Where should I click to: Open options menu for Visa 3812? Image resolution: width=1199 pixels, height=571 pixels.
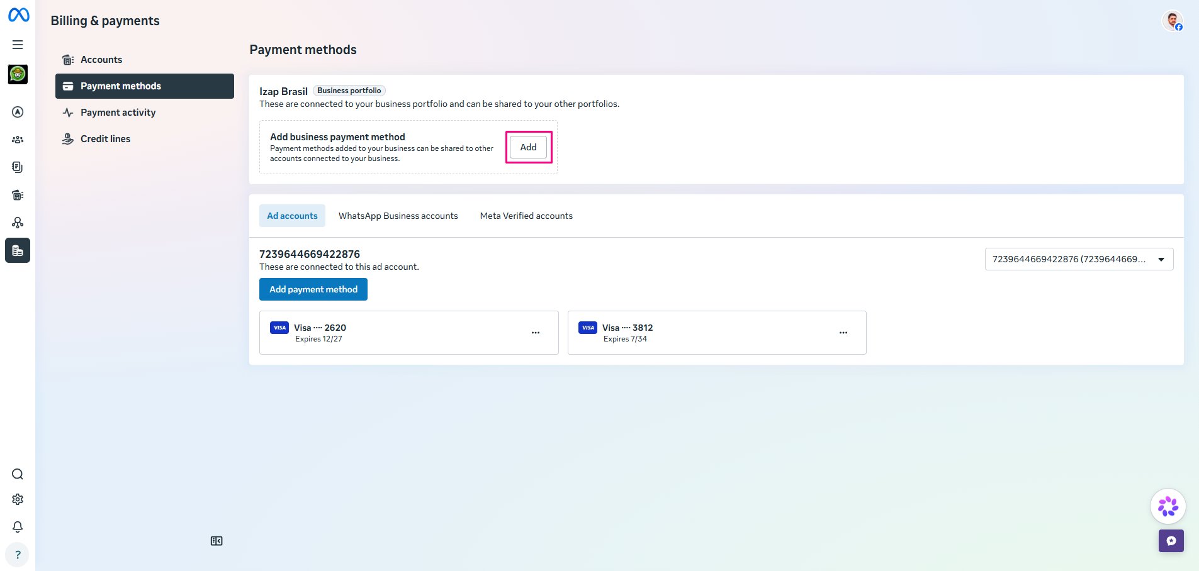point(843,333)
